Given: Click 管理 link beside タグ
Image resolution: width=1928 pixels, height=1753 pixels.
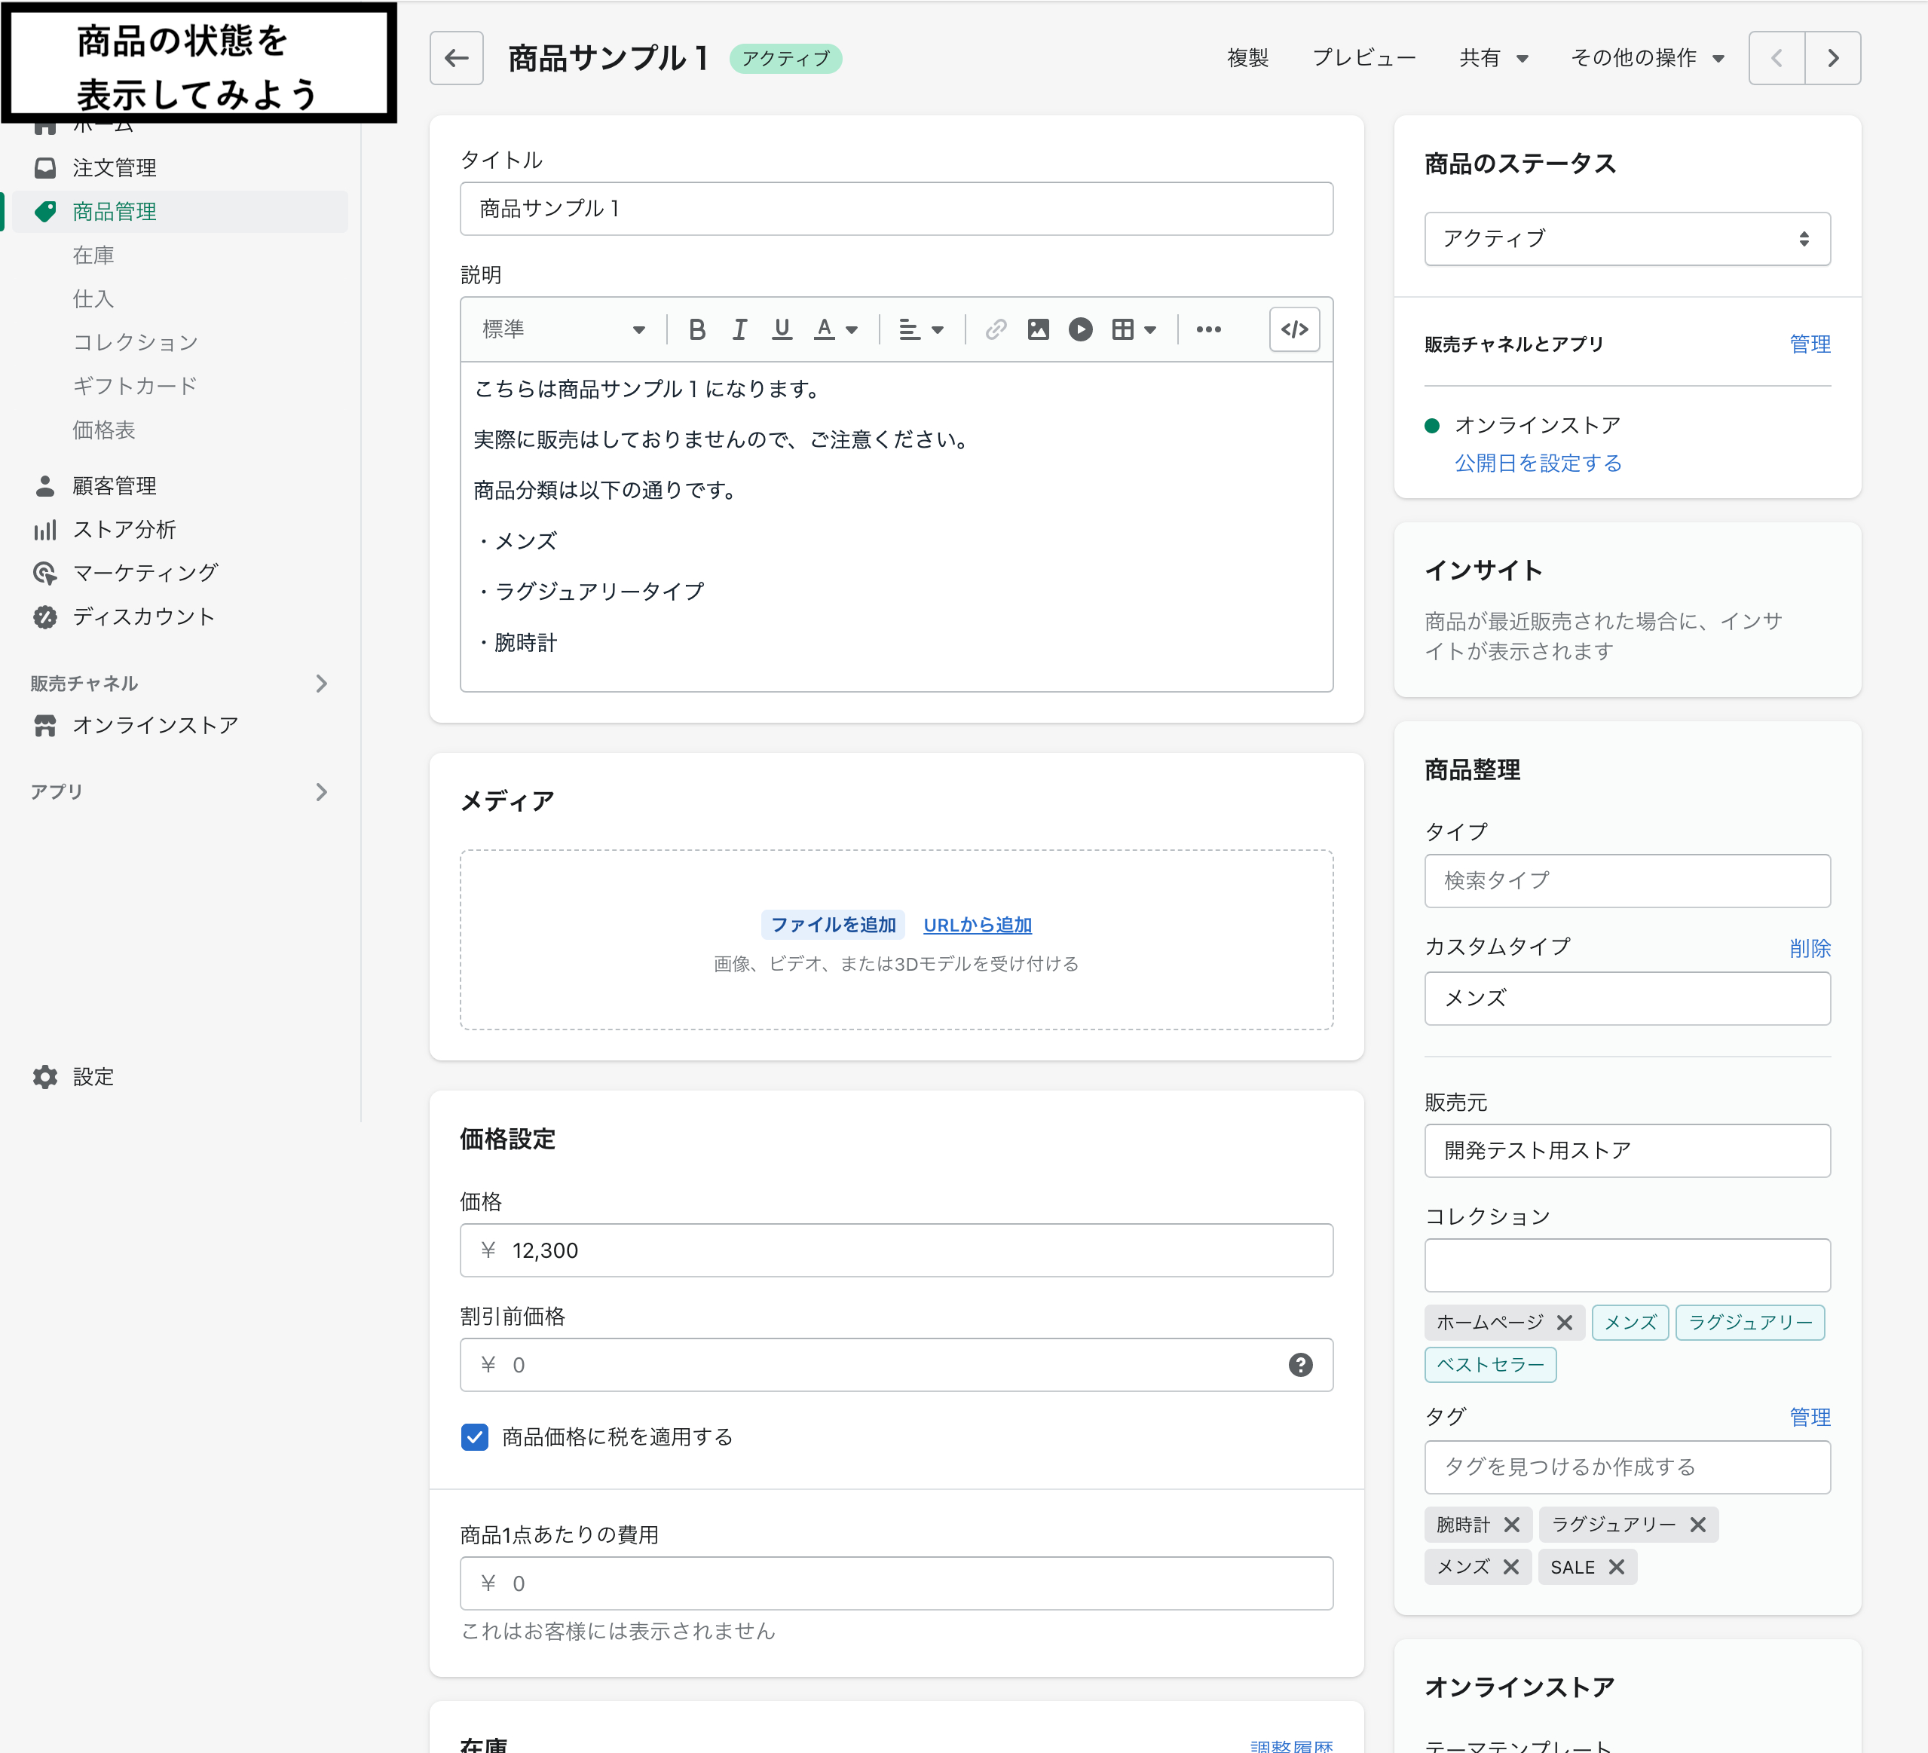Looking at the screenshot, I should coord(1810,1416).
